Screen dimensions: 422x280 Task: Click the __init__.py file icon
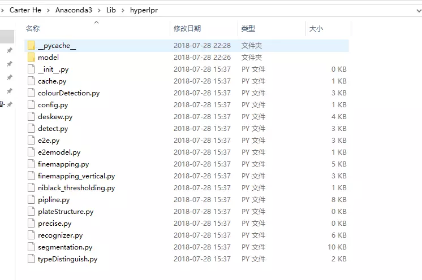tap(31, 69)
